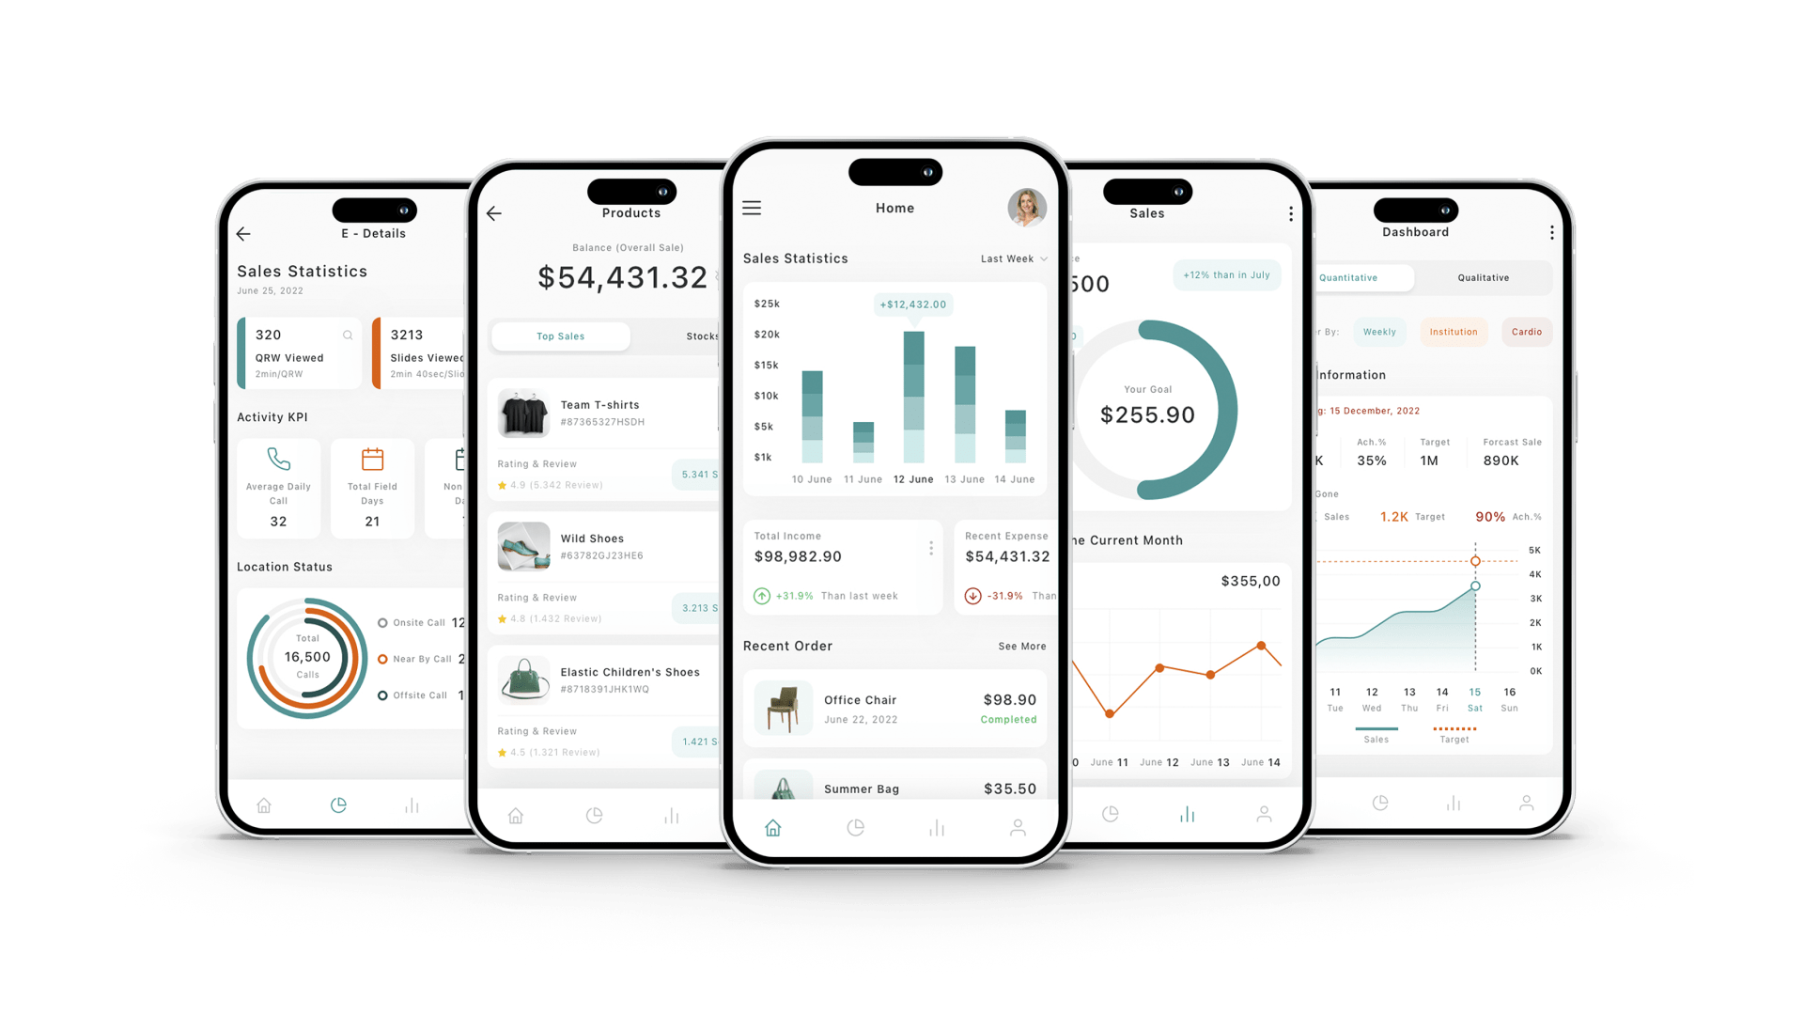1804x1015 pixels.
Task: Click the Office Chair recent order thumbnail
Action: [x=779, y=709]
